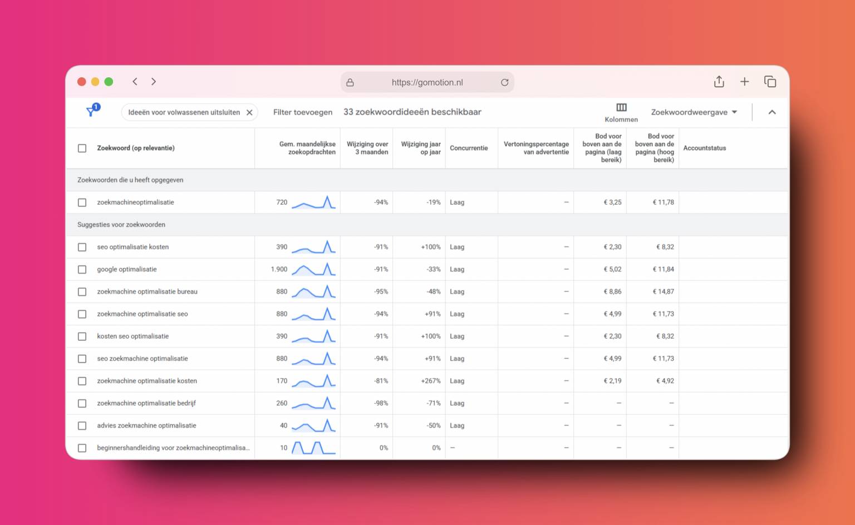Go forward with the browser forward arrow
This screenshot has height=525, width=855.
(154, 82)
